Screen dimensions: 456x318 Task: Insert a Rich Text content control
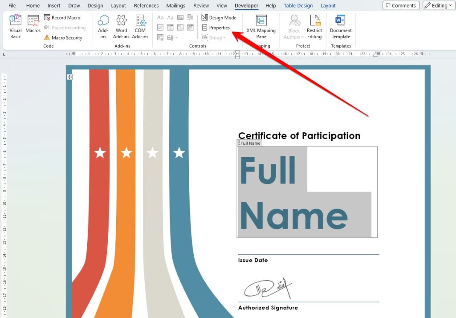pyautogui.click(x=160, y=17)
